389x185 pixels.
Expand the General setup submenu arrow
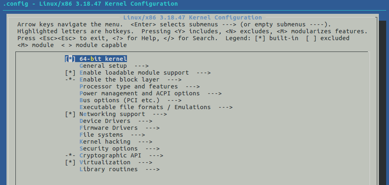tap(142, 66)
